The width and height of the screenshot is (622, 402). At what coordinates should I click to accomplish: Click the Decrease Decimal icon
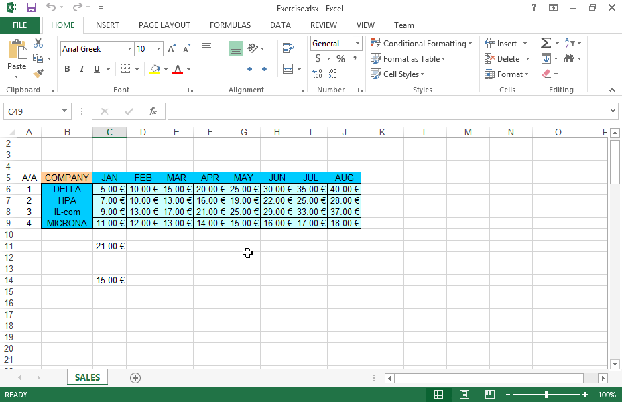tap(331, 74)
